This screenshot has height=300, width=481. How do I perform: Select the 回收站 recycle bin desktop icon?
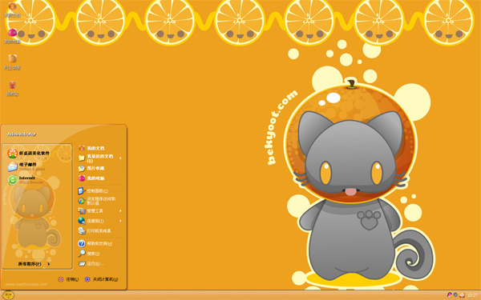click(x=12, y=89)
